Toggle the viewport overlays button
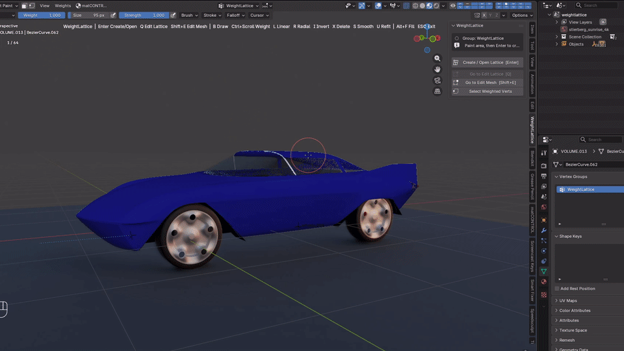 [x=378, y=6]
